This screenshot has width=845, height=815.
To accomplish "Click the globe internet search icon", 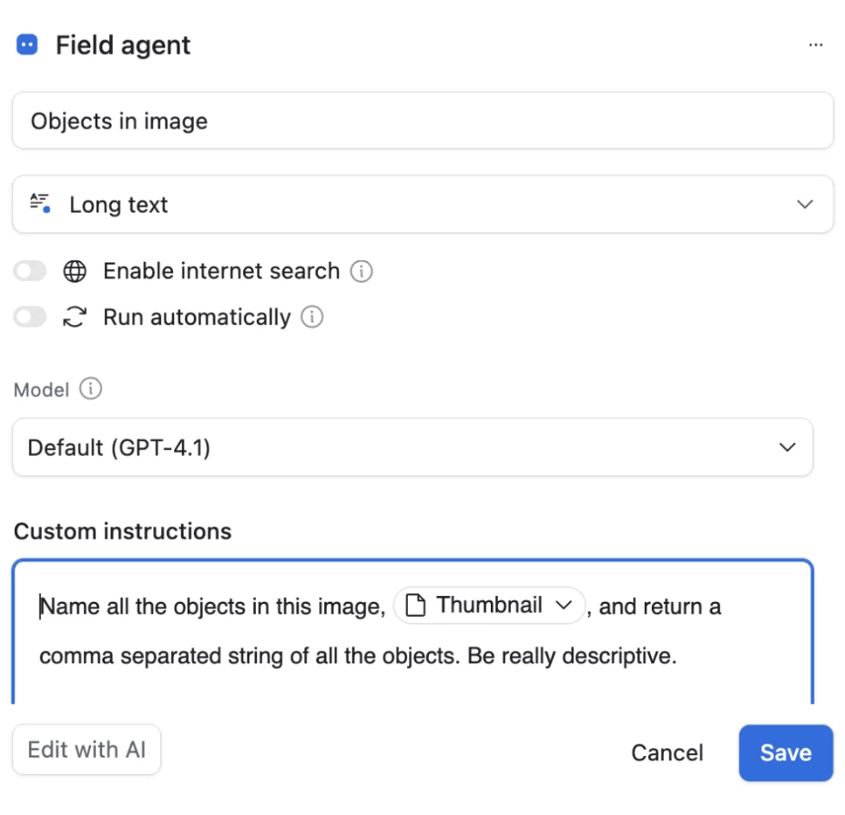I will point(75,271).
